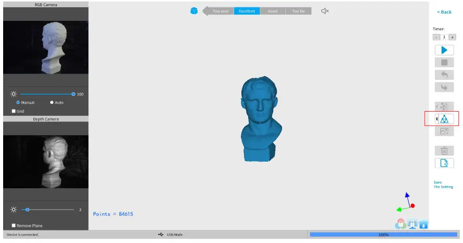Go back with the '< Back' link
This screenshot has height=243, width=463.
click(444, 12)
